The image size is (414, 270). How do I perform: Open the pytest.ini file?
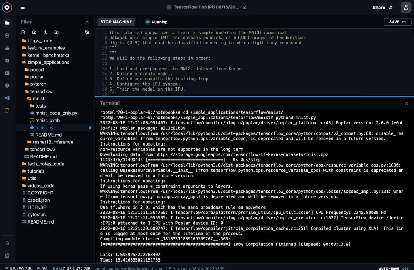(x=35, y=215)
